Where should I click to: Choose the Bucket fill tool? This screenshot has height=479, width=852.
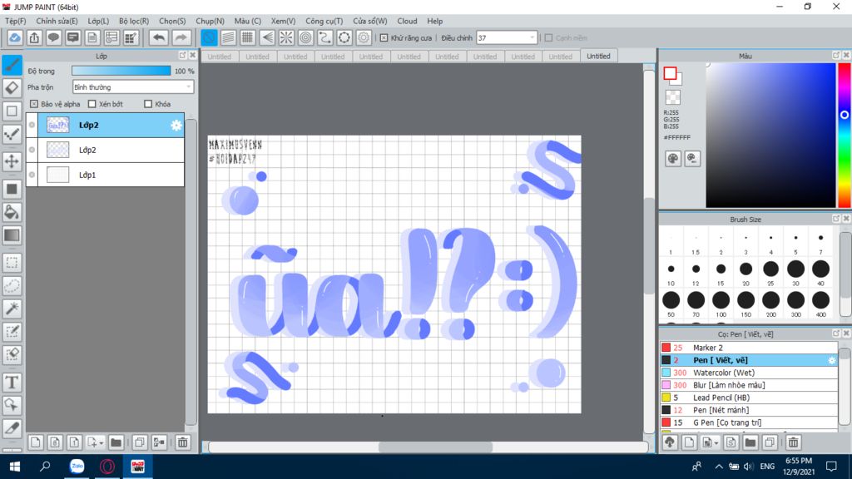[12, 212]
